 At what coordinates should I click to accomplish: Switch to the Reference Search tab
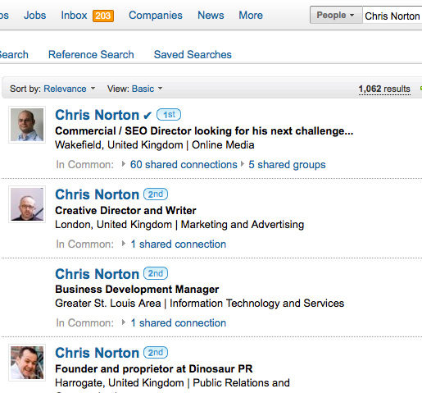(x=91, y=54)
